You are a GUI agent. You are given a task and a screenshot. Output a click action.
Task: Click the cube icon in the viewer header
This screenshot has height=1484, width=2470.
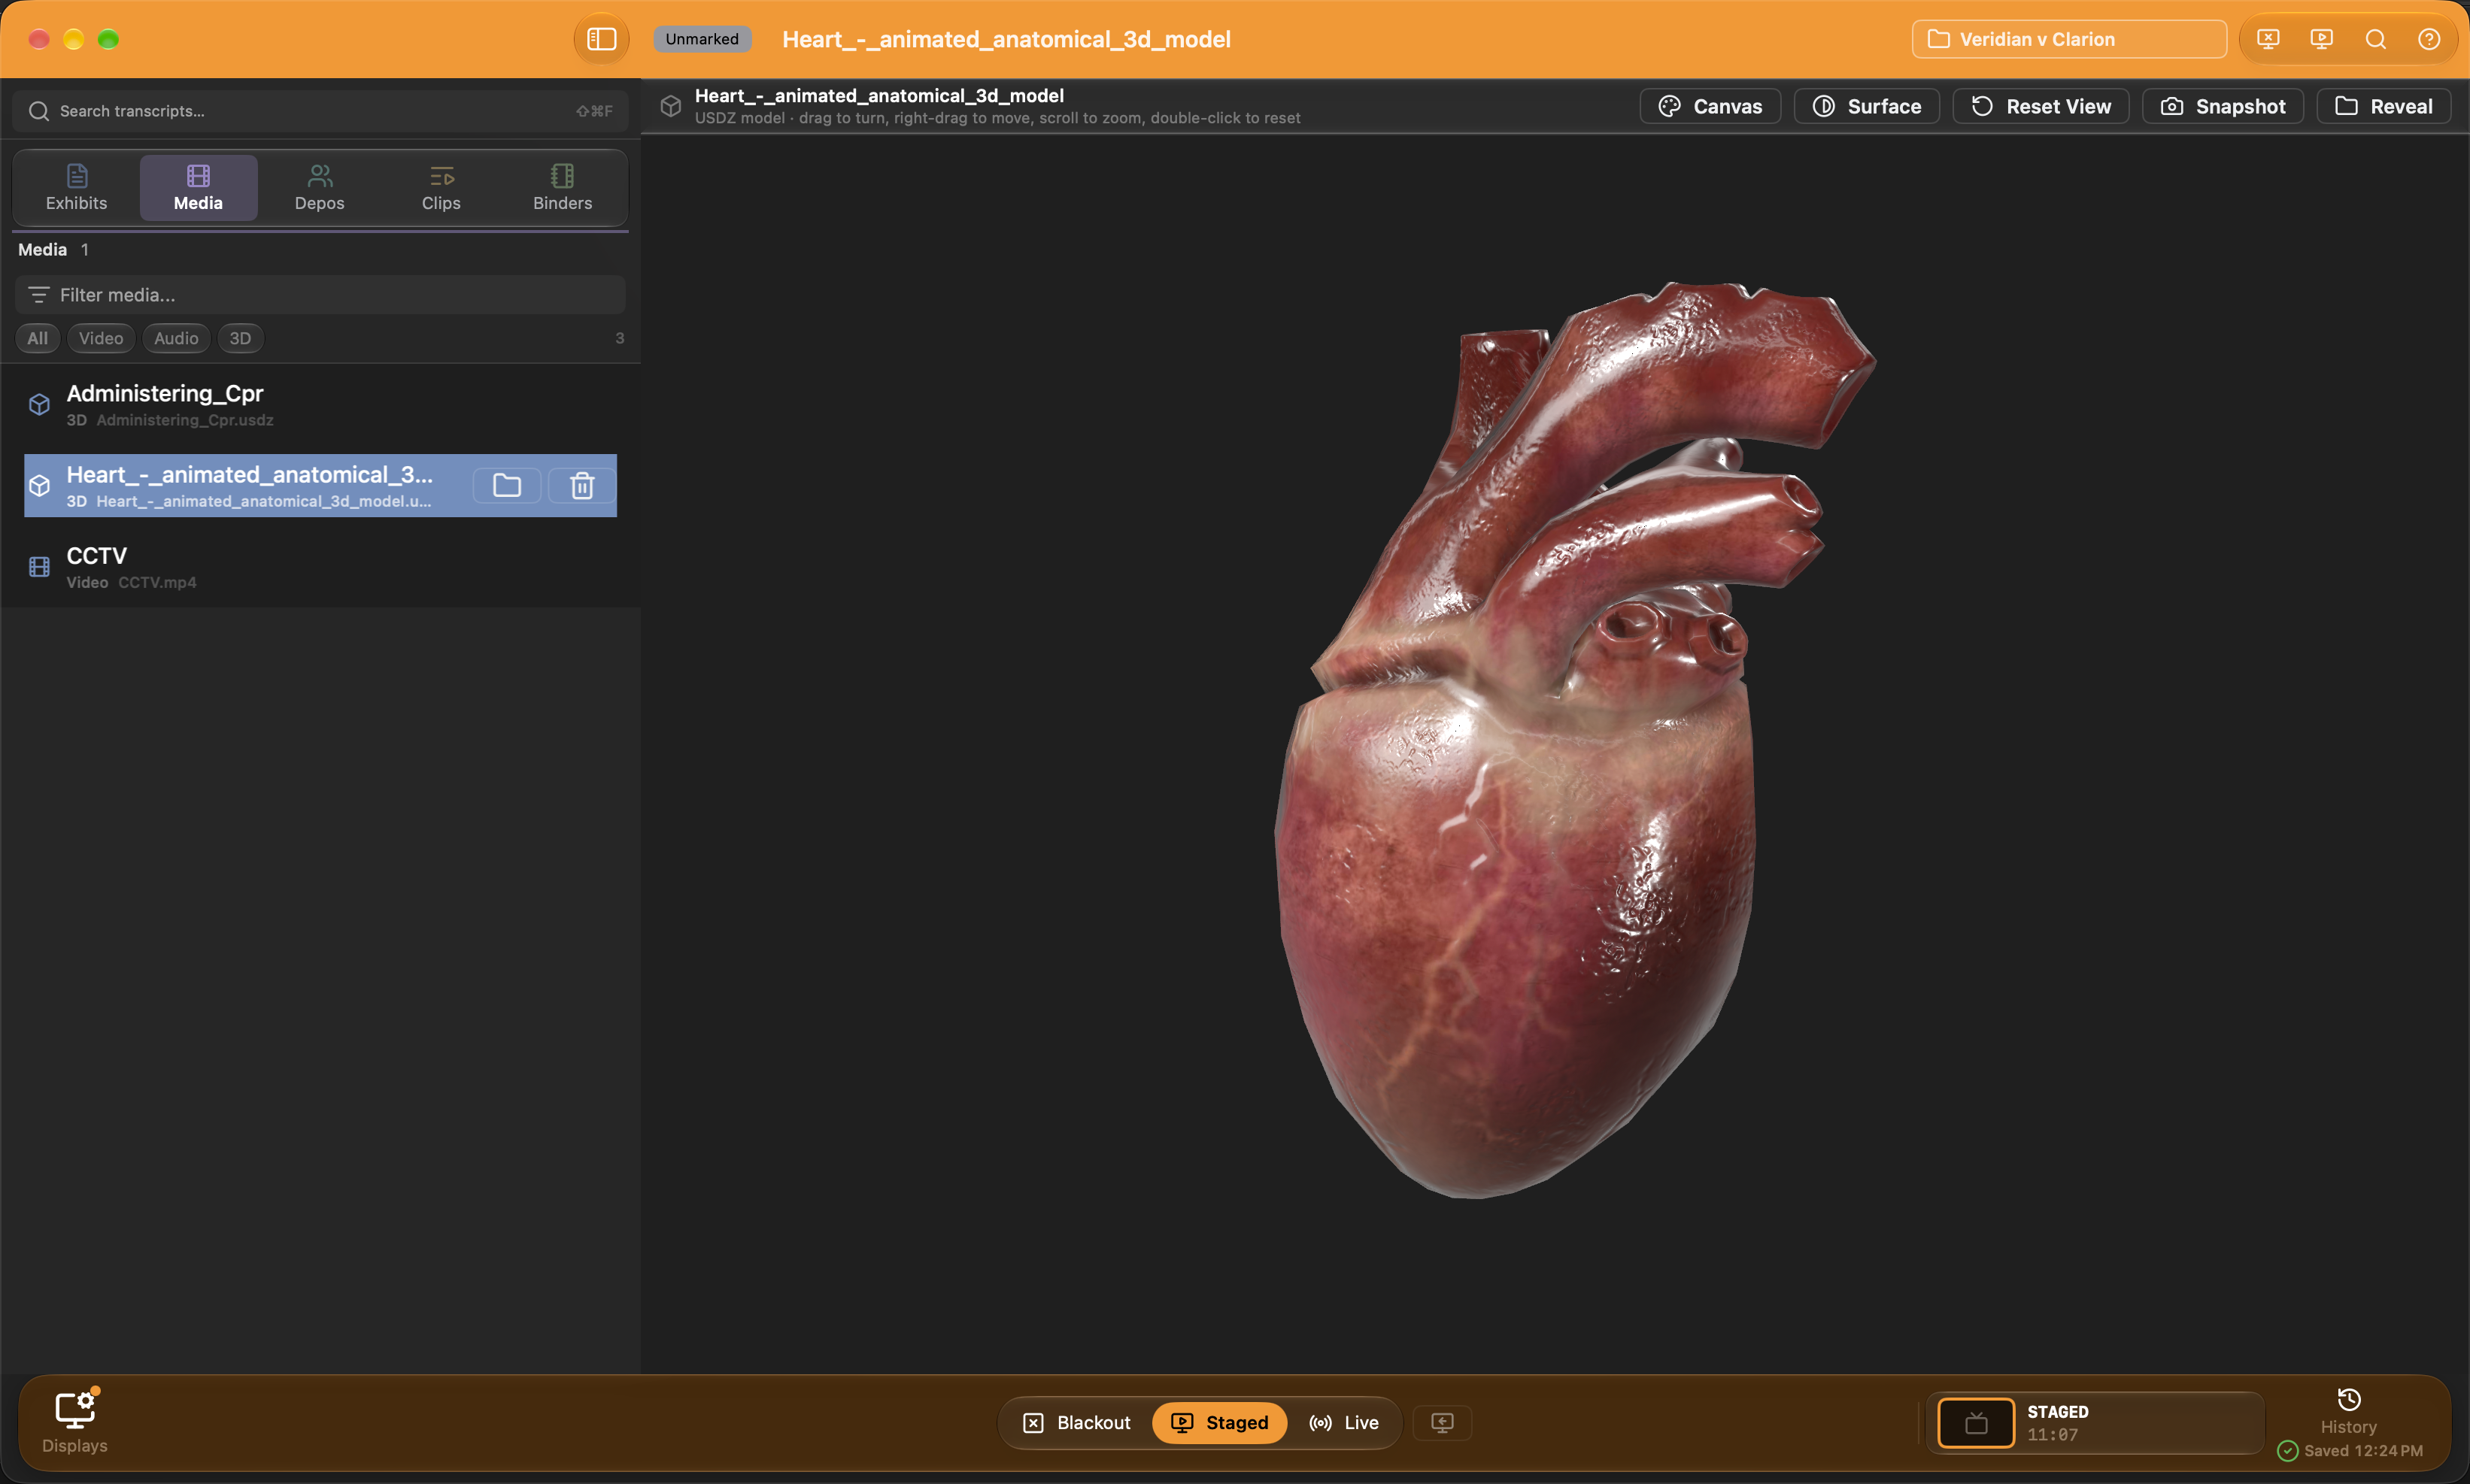[670, 106]
